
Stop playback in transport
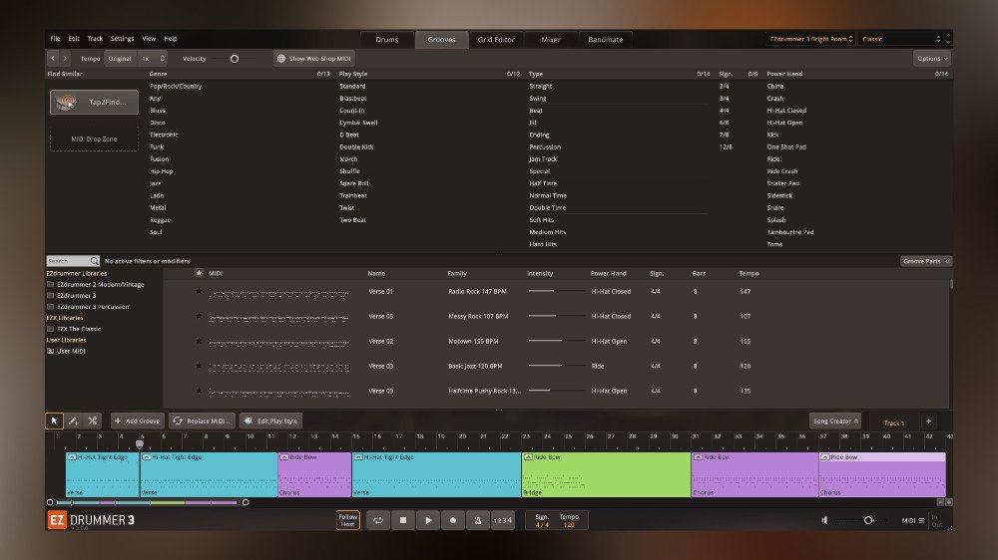(403, 520)
